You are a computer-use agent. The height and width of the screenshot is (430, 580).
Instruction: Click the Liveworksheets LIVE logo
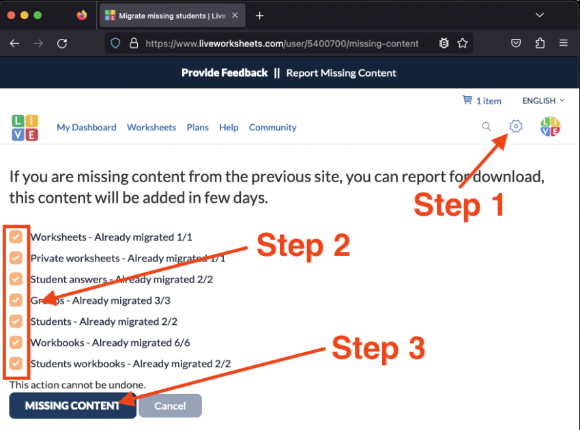(25, 128)
